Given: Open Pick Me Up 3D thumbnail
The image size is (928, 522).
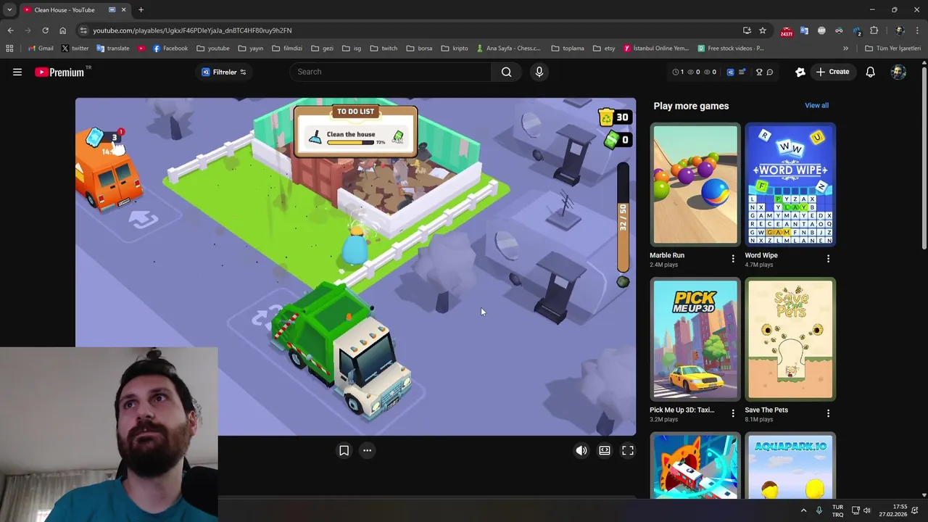Looking at the screenshot, I should (x=695, y=339).
